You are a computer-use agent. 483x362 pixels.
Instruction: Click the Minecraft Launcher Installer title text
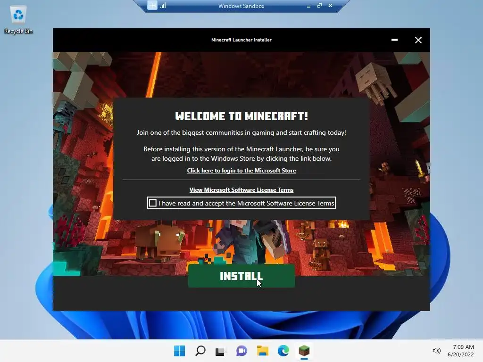[241, 40]
